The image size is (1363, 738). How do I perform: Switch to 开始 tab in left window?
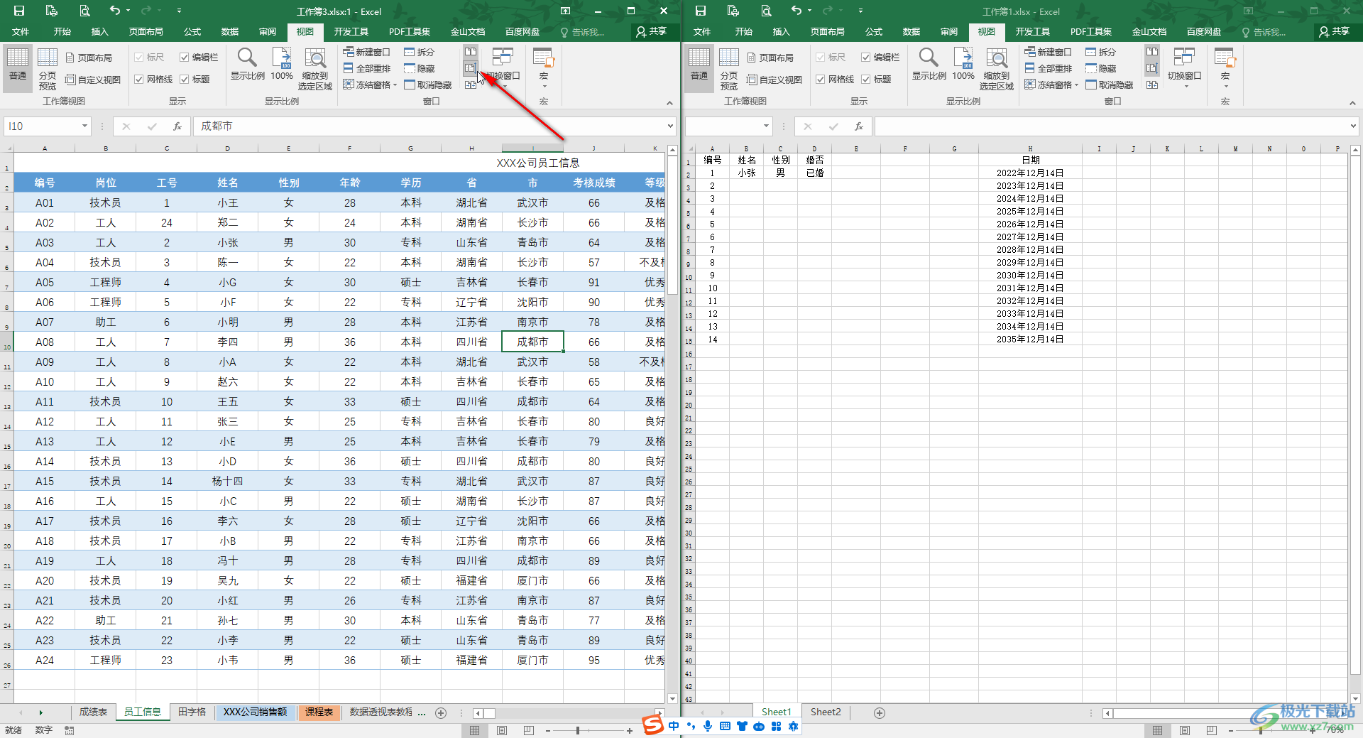click(62, 32)
